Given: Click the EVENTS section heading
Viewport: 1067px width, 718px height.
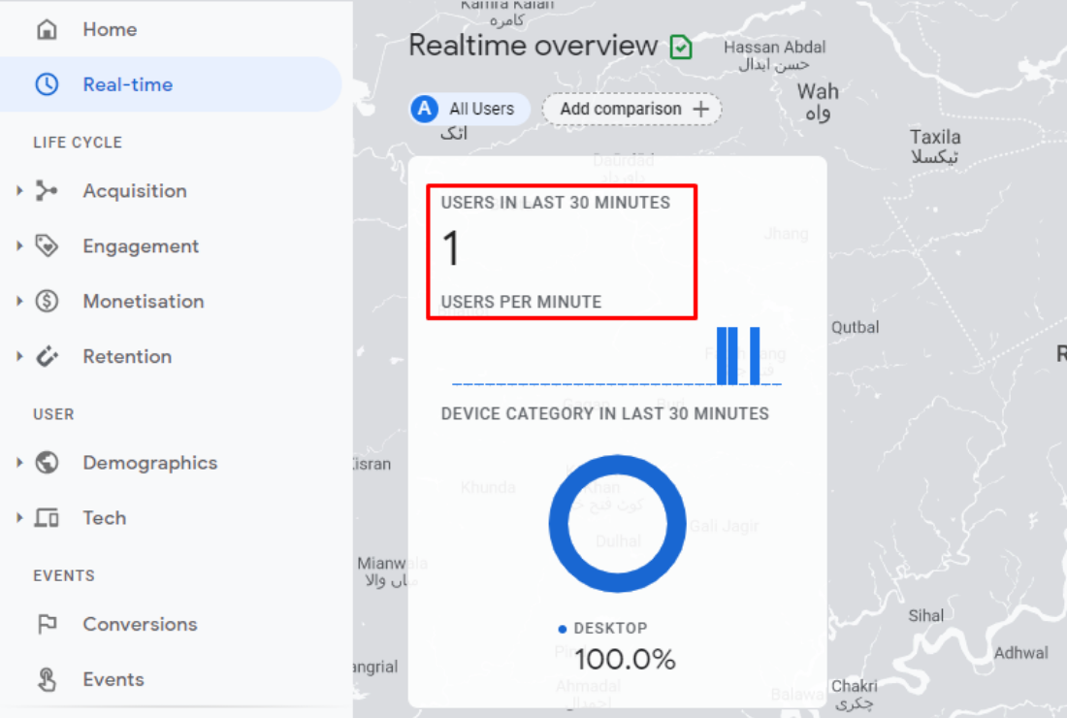Looking at the screenshot, I should click(x=64, y=575).
